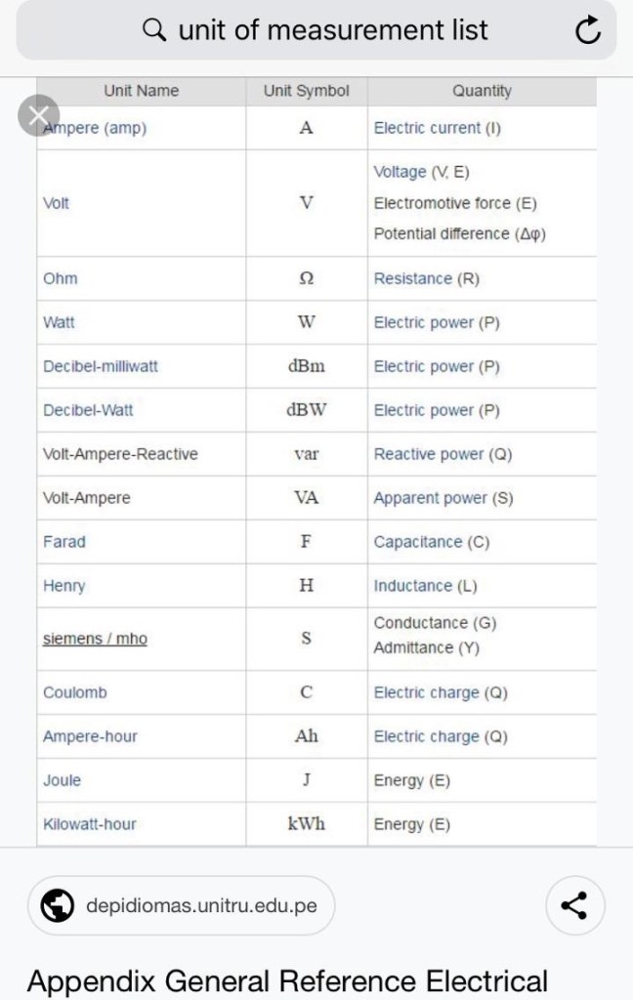Open the depidiomas.unitru.edu.pe source link
The image size is (633, 1000).
[x=201, y=905]
